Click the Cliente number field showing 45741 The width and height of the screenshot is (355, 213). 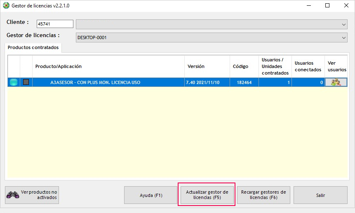pyautogui.click(x=55, y=24)
